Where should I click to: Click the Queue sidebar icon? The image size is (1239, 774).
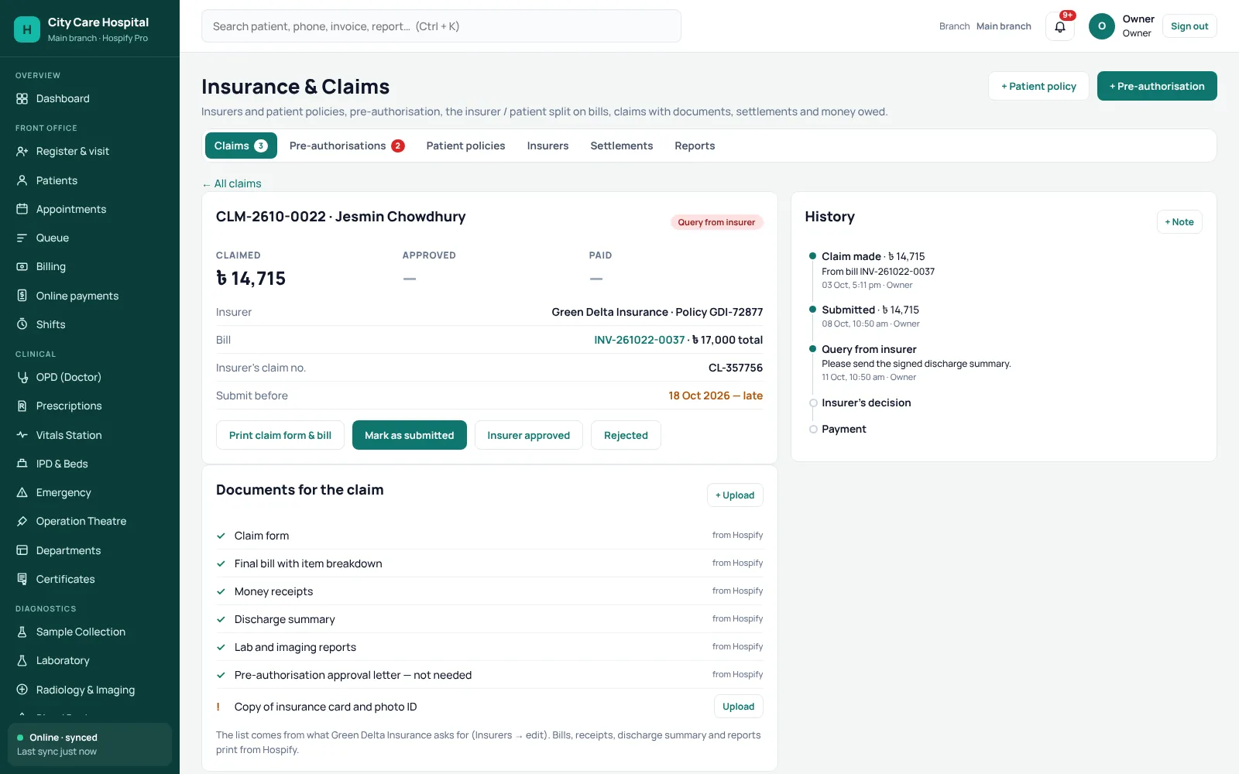click(x=22, y=238)
